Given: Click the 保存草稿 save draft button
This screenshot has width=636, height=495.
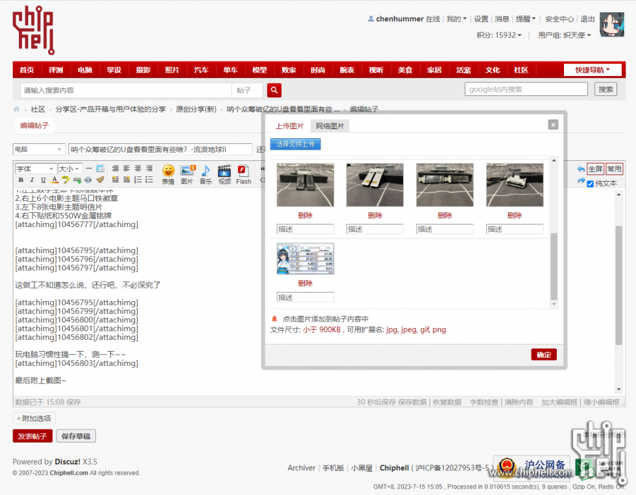Looking at the screenshot, I should pyautogui.click(x=76, y=436).
